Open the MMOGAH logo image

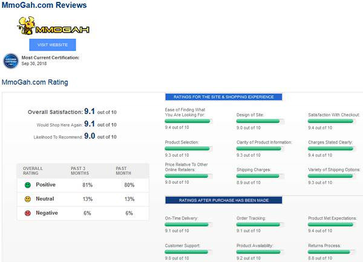click(x=53, y=25)
